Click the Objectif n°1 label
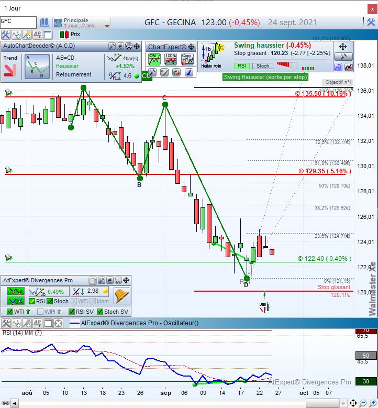The image size is (378, 408). [338, 82]
